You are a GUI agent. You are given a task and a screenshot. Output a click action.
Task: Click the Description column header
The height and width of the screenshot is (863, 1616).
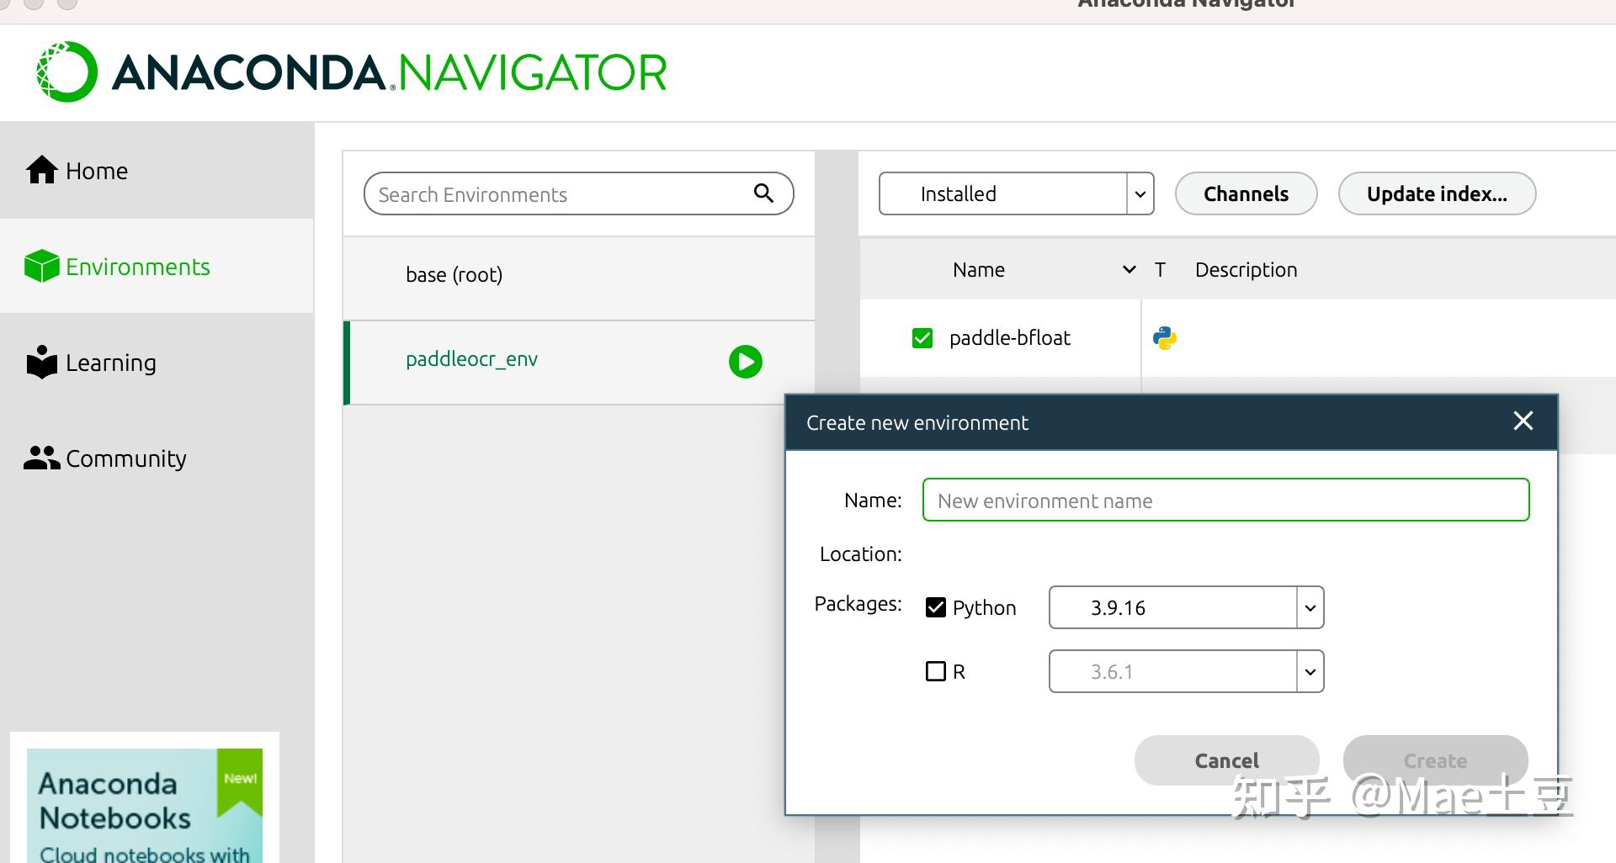pyautogui.click(x=1246, y=270)
